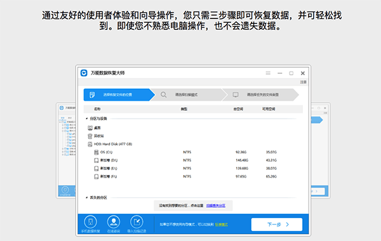Viewport: 381px width, 241px height.
Task: Click the 35.07G free space value
Action: pyautogui.click(x=271, y=152)
